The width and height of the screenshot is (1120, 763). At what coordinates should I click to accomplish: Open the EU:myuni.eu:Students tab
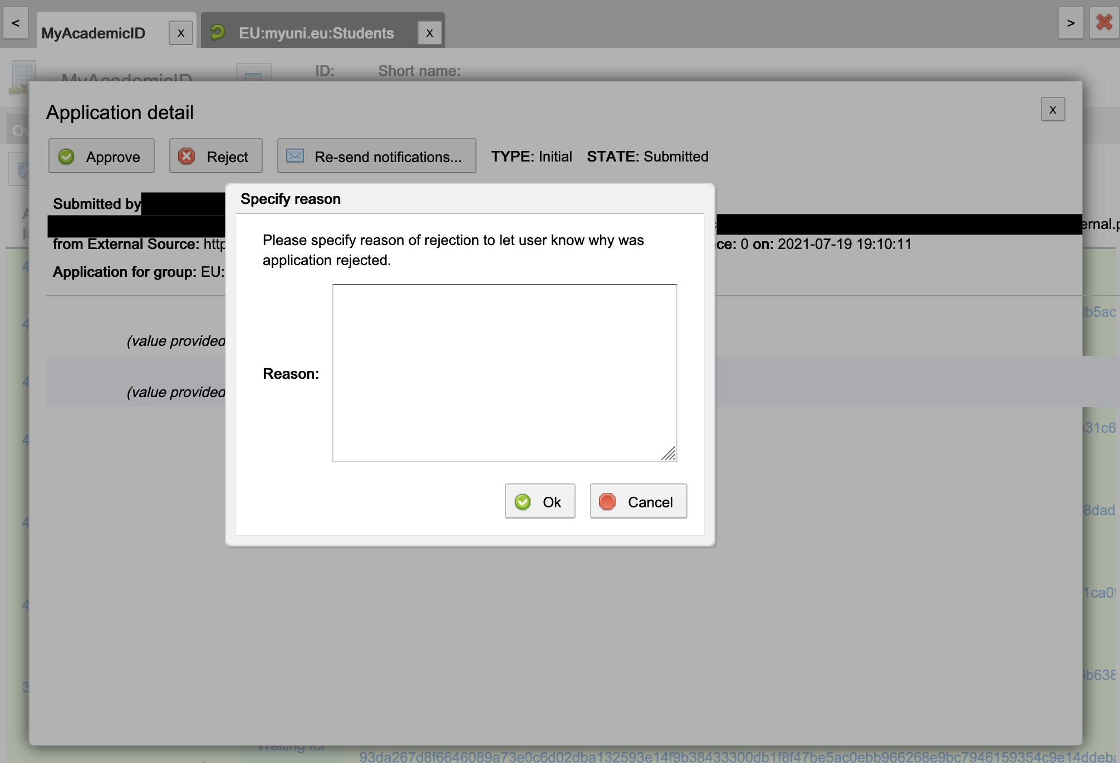[316, 33]
